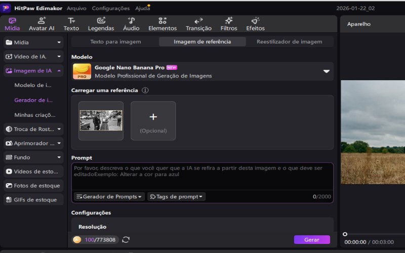Open the Efeitos effects panel
Viewport: 405px width, 253px height.
pos(255,24)
